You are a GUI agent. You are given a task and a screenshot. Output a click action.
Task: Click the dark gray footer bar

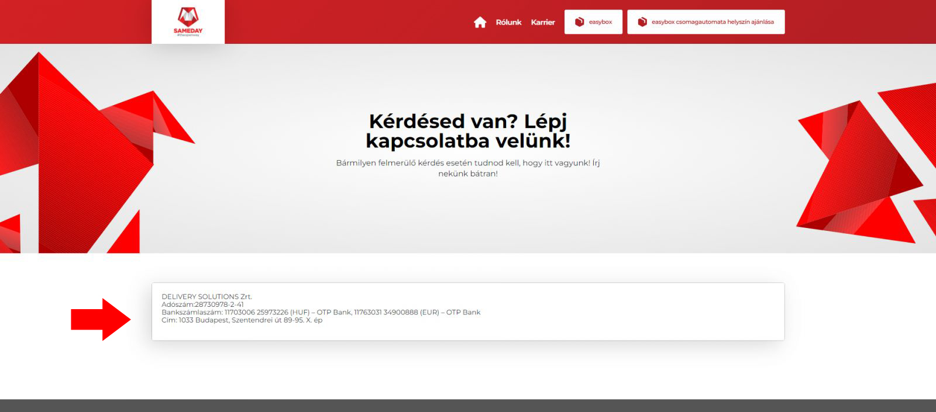point(468,406)
